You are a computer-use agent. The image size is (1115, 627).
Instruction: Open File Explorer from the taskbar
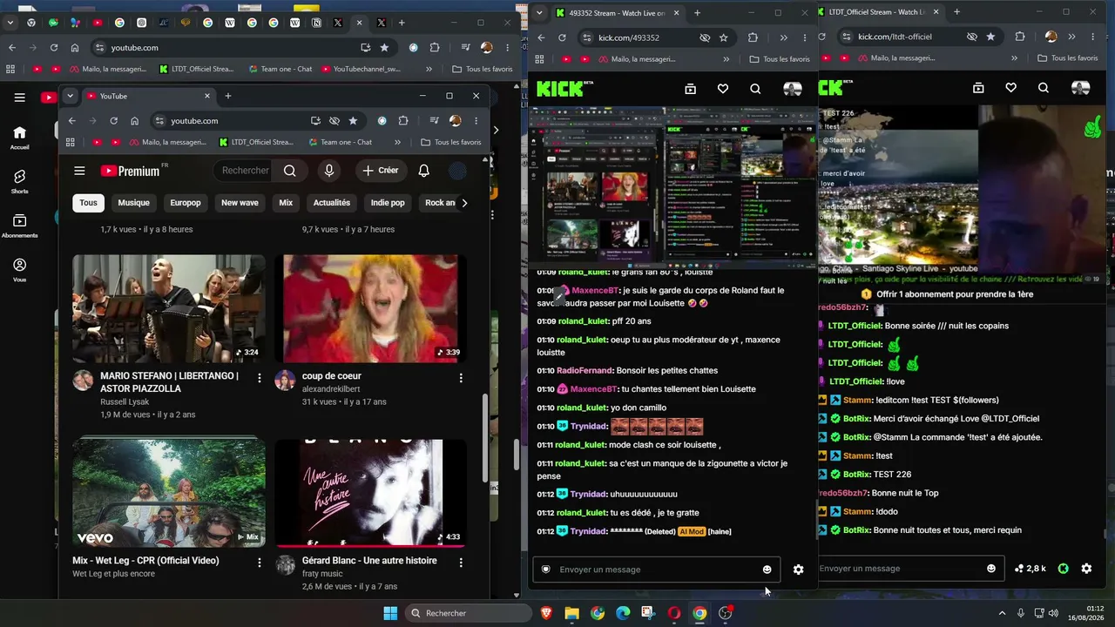click(571, 613)
